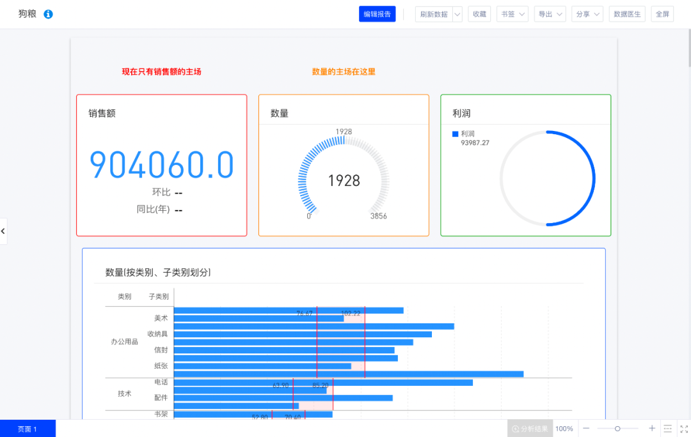Toggle the 利润 legend square marker
The width and height of the screenshot is (691, 437).
456,134
